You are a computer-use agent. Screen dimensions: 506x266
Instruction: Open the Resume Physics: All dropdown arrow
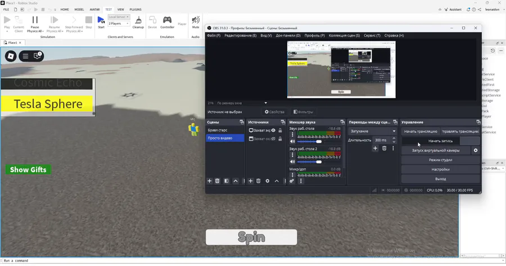coord(62,31)
